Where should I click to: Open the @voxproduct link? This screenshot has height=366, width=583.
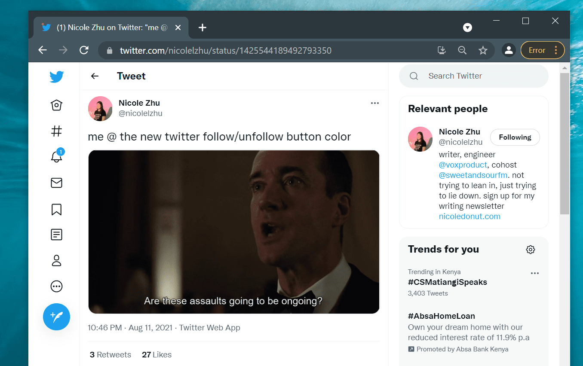coord(463,165)
